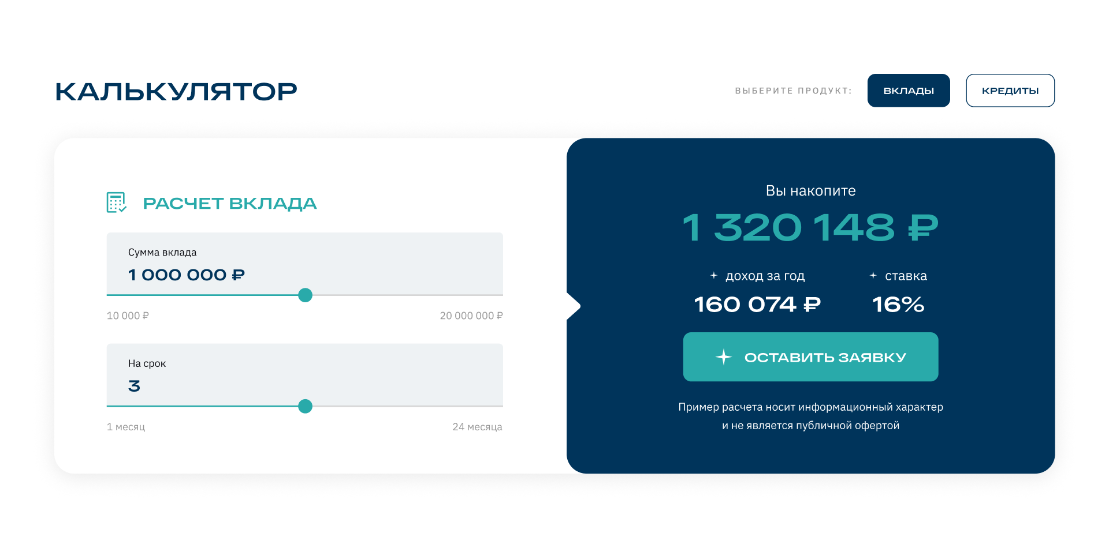
Task: Click the 1 320 148 ₽ total amount
Action: click(810, 227)
